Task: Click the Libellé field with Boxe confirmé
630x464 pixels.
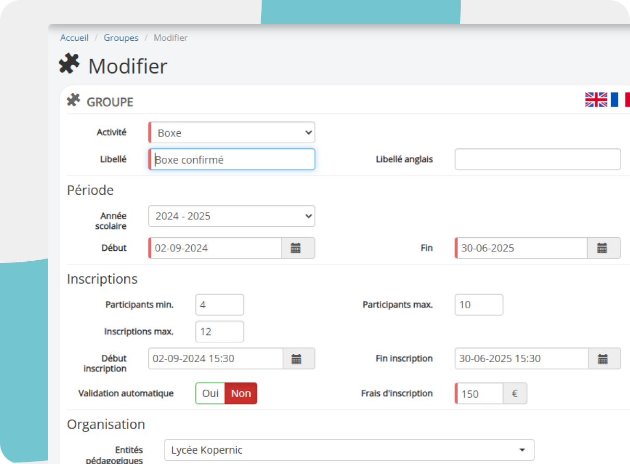Action: click(x=232, y=160)
